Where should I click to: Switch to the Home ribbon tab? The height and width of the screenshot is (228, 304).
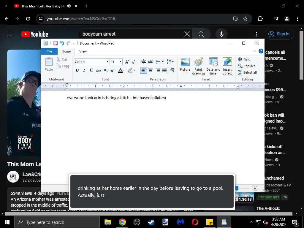(x=66, y=51)
